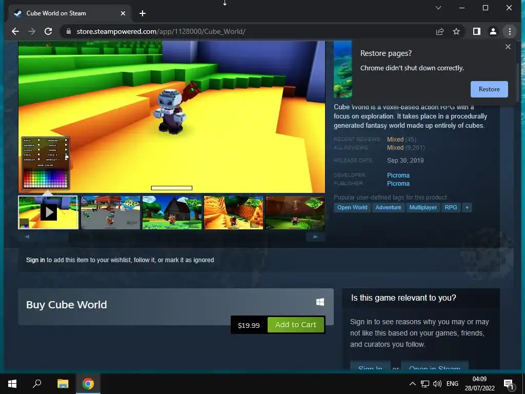Viewport: 525px width, 394px height.
Task: Expand more tags with plus button
Action: click(x=467, y=207)
